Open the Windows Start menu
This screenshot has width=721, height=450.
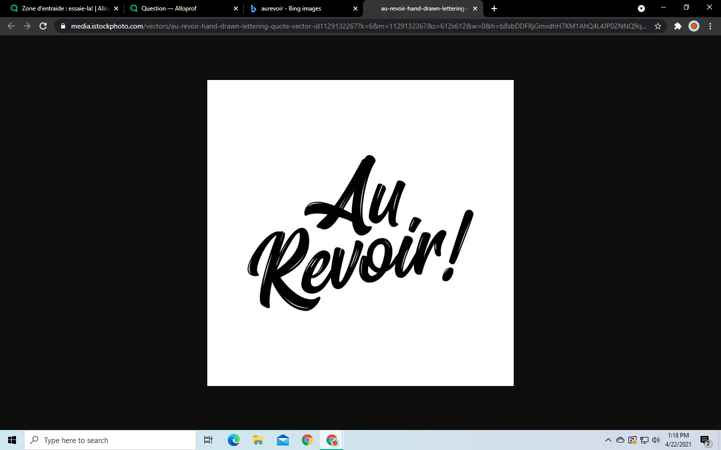point(12,440)
